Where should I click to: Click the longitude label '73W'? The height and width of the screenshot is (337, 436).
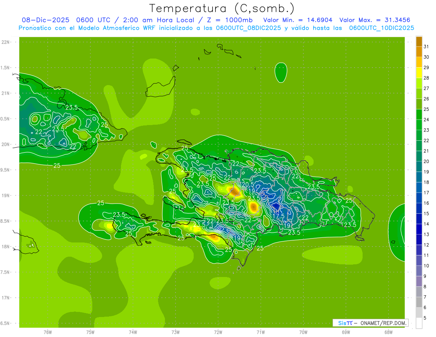175,332
